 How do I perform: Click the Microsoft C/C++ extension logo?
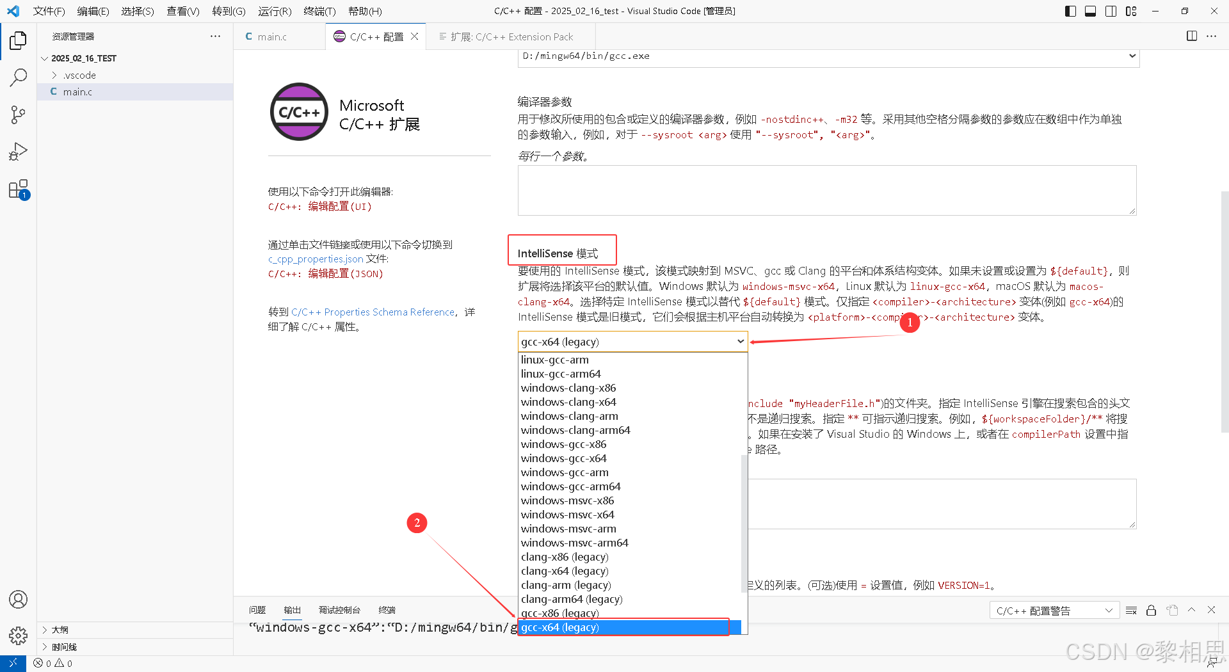[x=299, y=112]
